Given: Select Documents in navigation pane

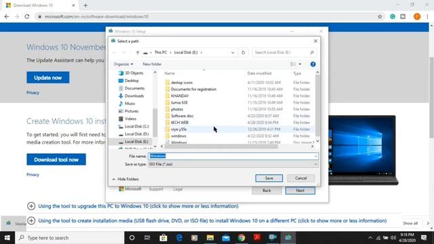Looking at the screenshot, I should tap(134, 88).
